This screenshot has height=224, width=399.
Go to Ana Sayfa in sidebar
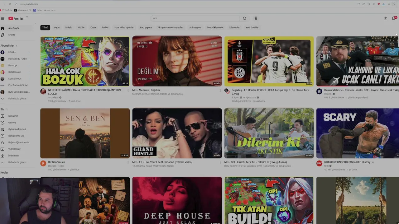click(x=16, y=28)
